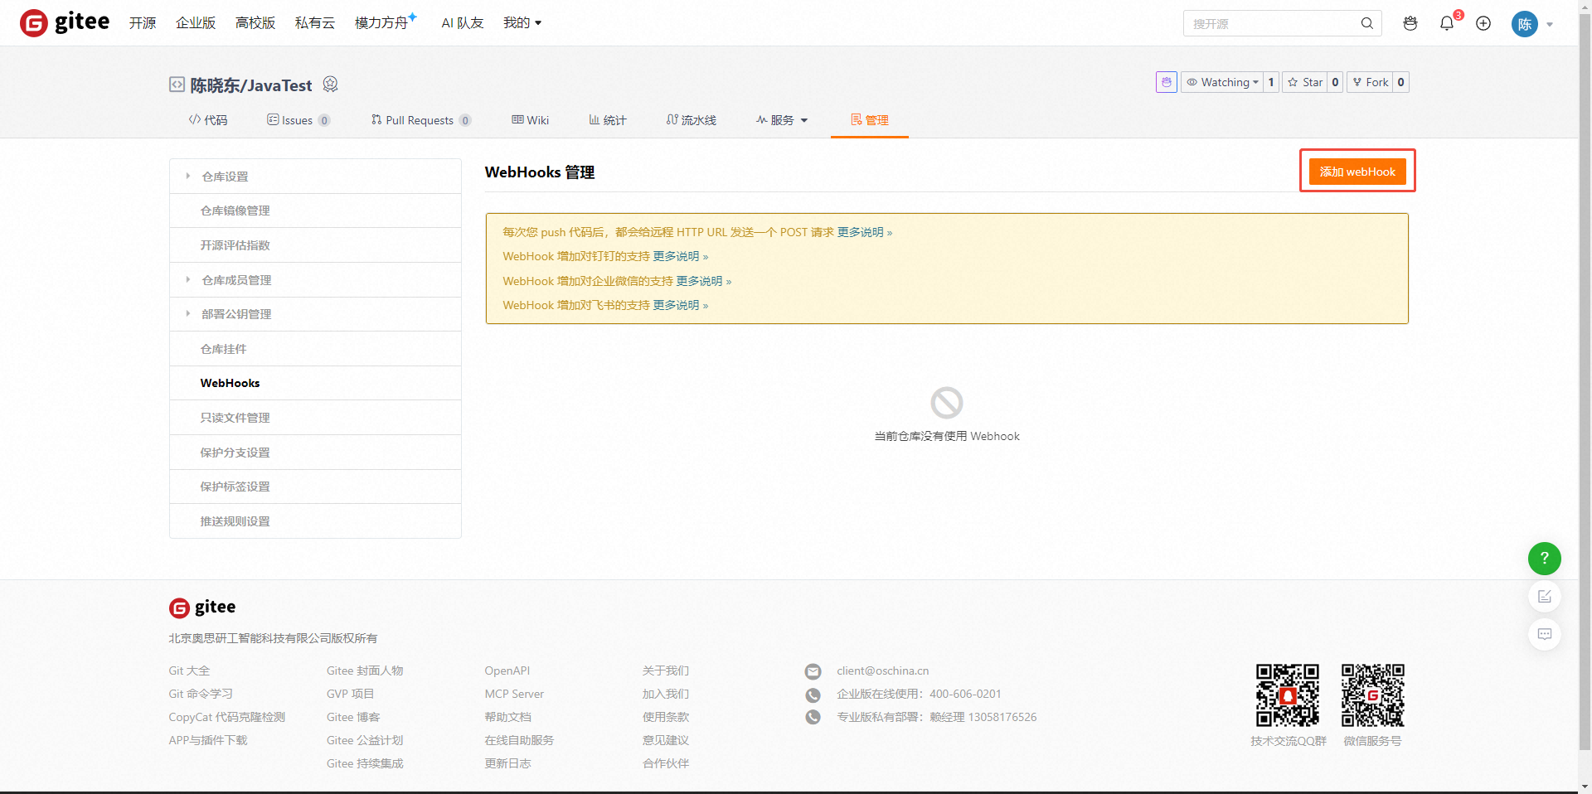Fork the JavaTest repository
Image resolution: width=1592 pixels, height=794 pixels.
(1370, 82)
